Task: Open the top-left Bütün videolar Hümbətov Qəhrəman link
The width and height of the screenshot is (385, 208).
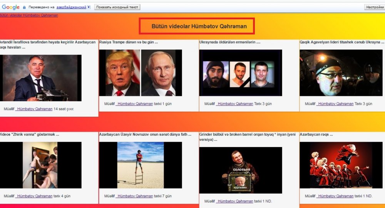Action: point(29,15)
